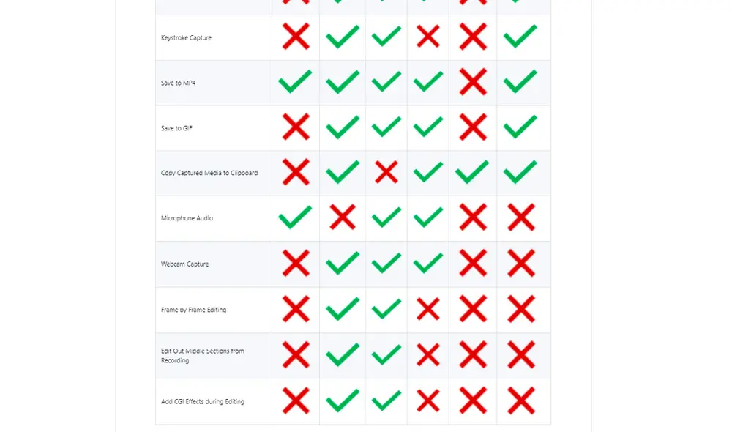Click last-column green checkmark in Keystroke Capture row
This screenshot has width=732, height=432.
[520, 37]
